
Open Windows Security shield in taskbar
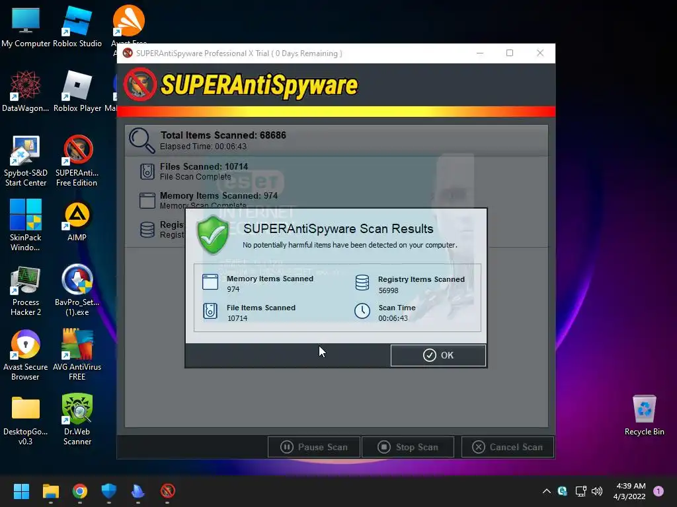(109, 491)
